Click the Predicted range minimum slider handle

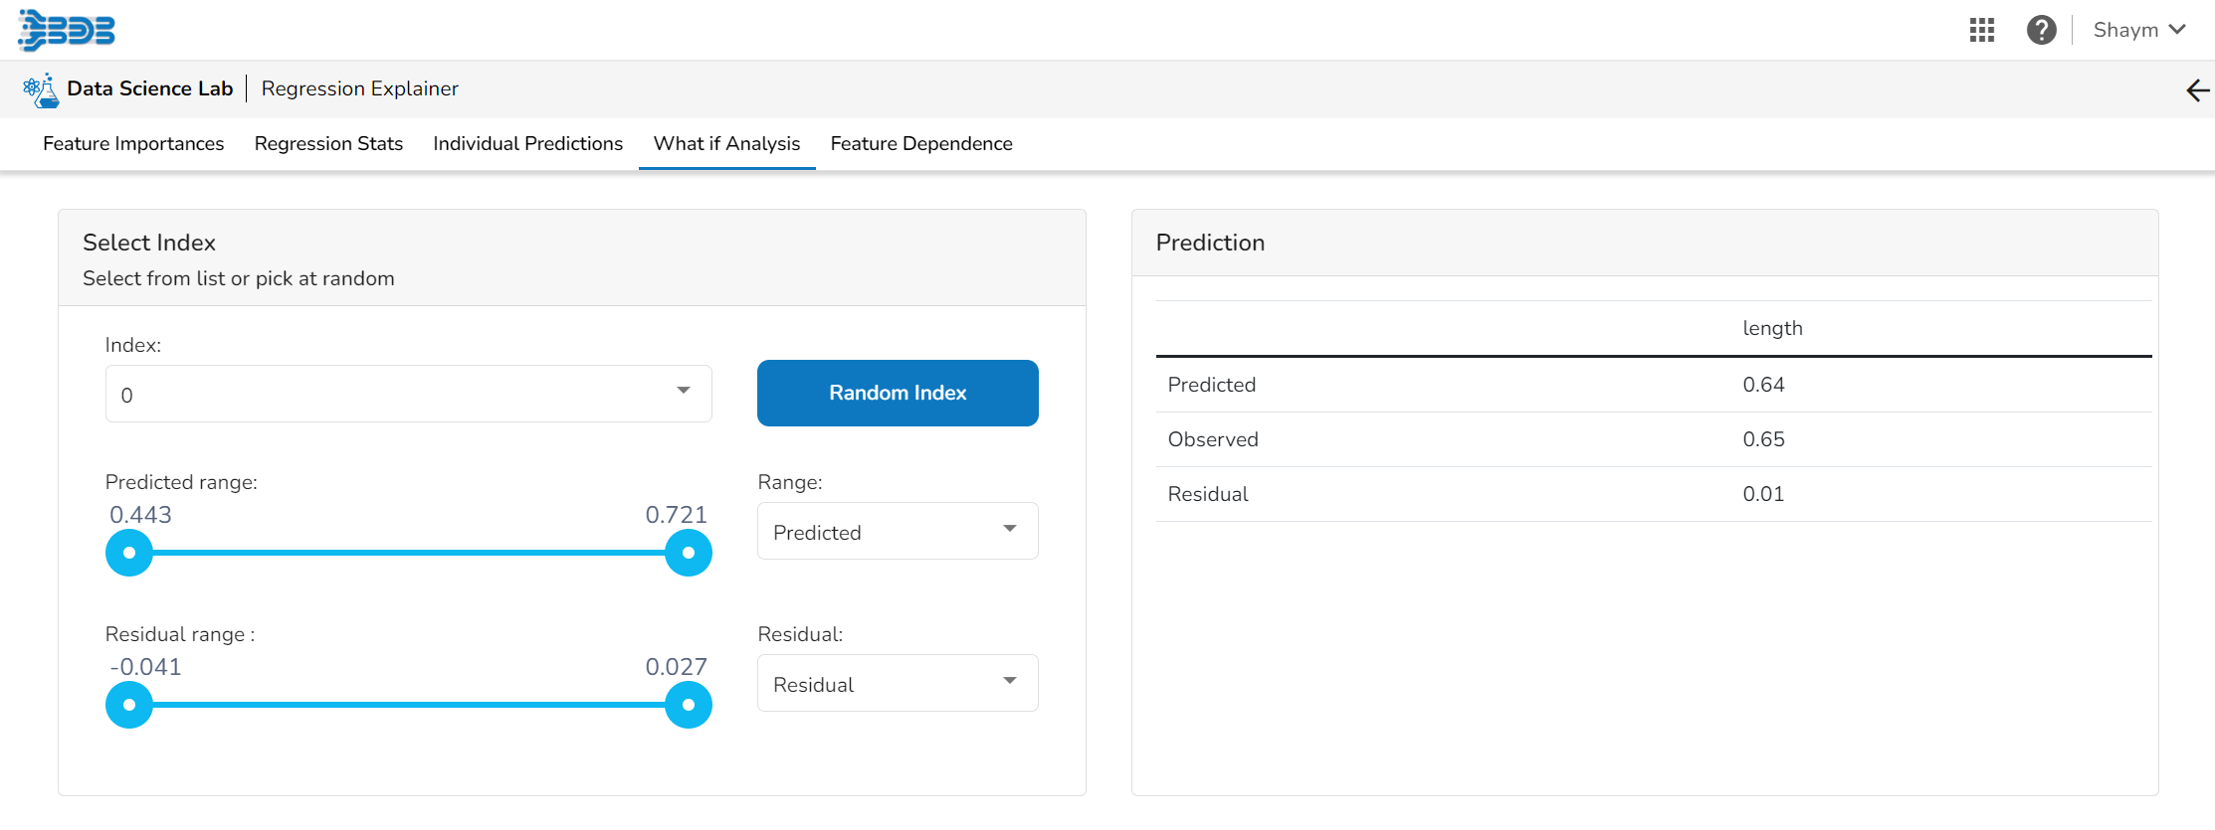point(129,553)
